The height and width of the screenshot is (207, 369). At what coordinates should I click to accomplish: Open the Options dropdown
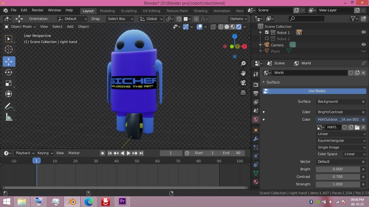(238, 19)
